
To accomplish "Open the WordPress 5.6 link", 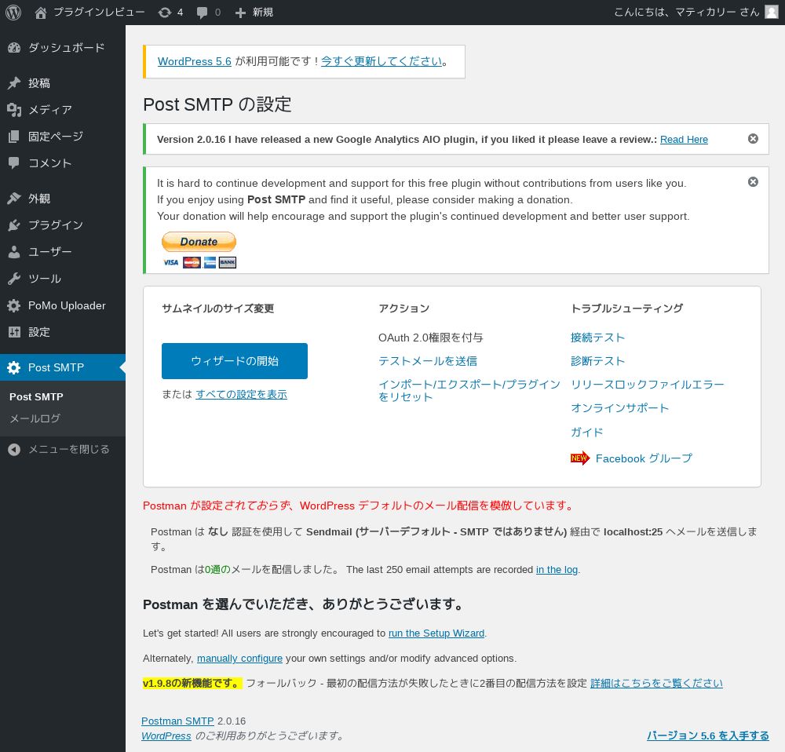I will pos(194,61).
